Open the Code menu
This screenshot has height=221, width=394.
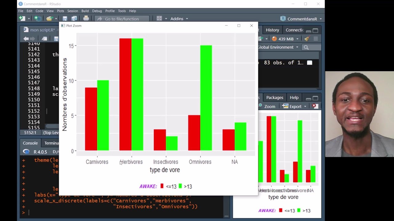39,11
